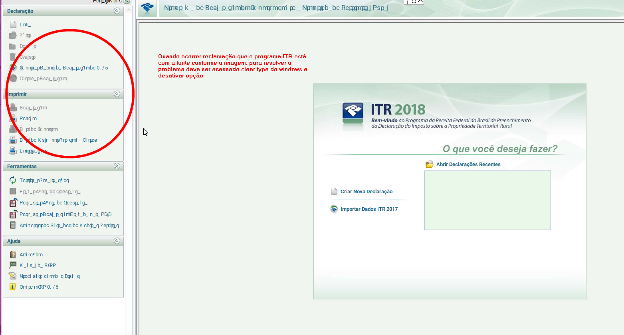Click the open folder icon for Abrir
The height and width of the screenshot is (335, 624).
(x=13, y=36)
